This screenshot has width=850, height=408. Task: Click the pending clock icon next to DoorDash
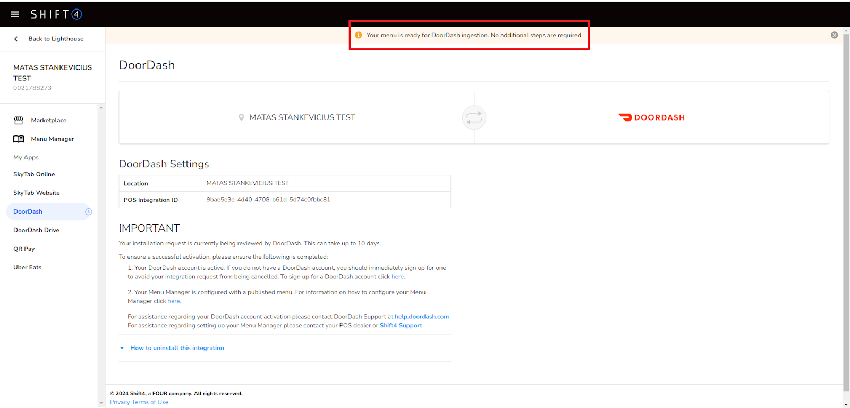click(89, 211)
